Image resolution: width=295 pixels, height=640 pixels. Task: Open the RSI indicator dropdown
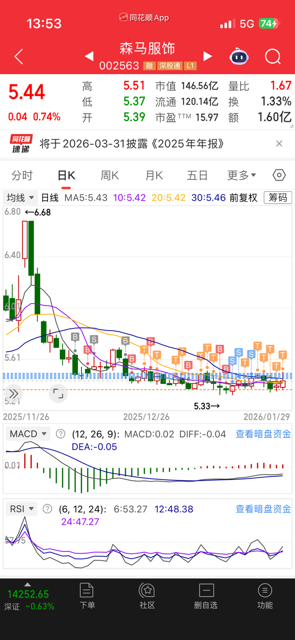pos(22,509)
